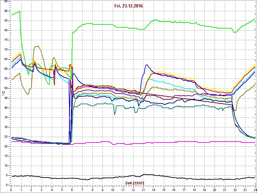
Task: Click the hour 4 label on time axis
Action: point(52,190)
